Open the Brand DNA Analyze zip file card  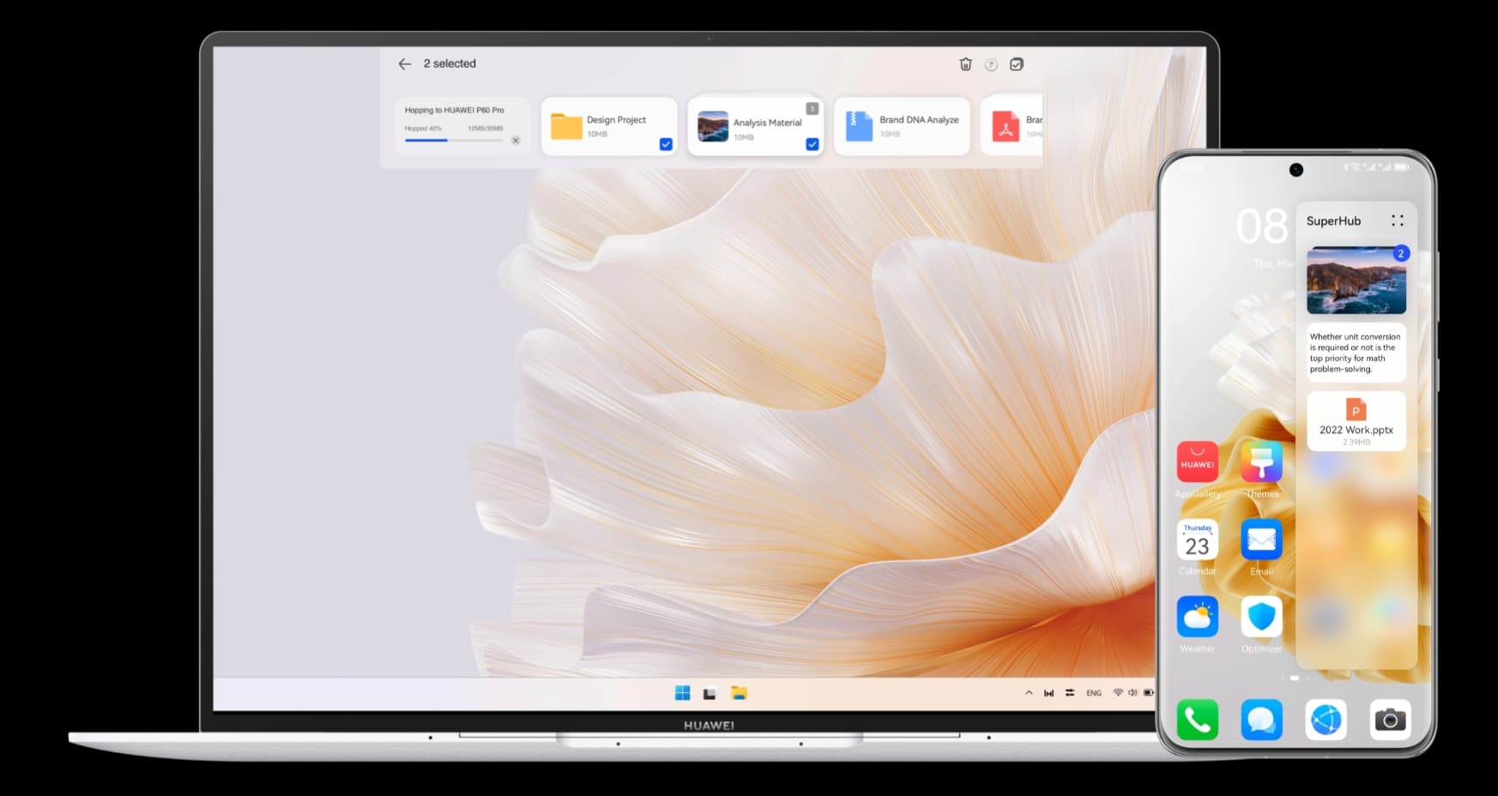pos(902,126)
